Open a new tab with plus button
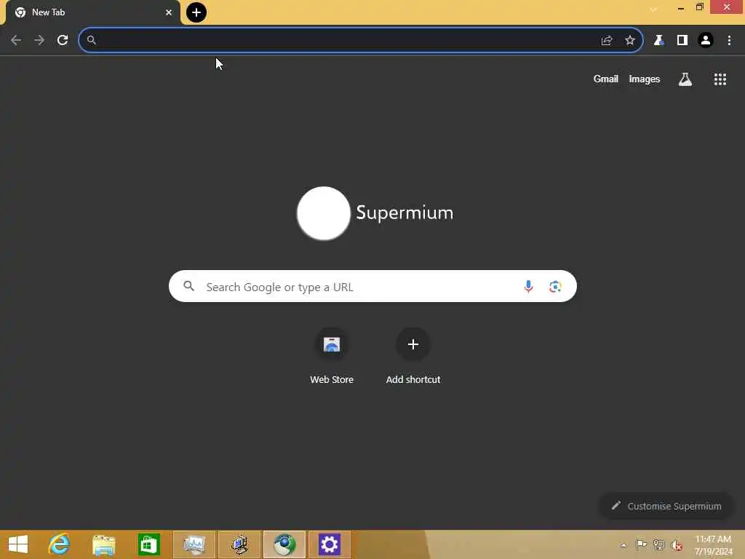This screenshot has height=559, width=745. (x=196, y=12)
